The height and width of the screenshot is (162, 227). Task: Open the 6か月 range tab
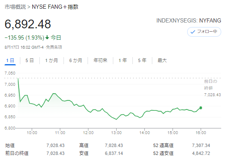(x=76, y=60)
